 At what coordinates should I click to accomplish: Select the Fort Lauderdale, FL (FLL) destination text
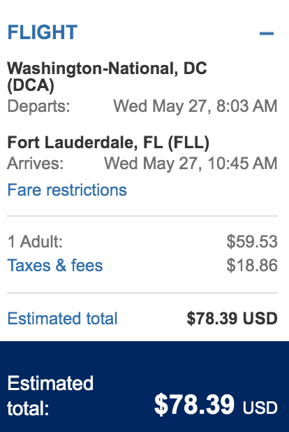click(108, 143)
